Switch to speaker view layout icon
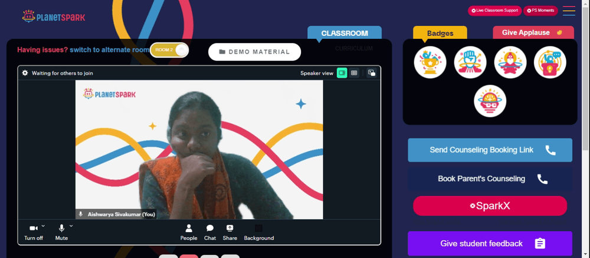The height and width of the screenshot is (258, 590). [342, 73]
